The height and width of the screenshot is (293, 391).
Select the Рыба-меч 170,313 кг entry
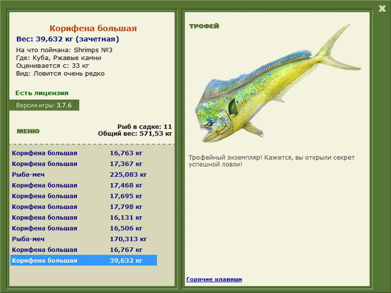(83, 239)
